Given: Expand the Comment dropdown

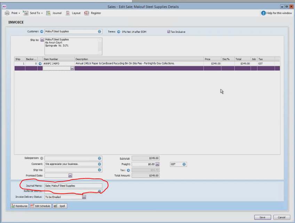Looking at the screenshot, I should click(x=99, y=164).
